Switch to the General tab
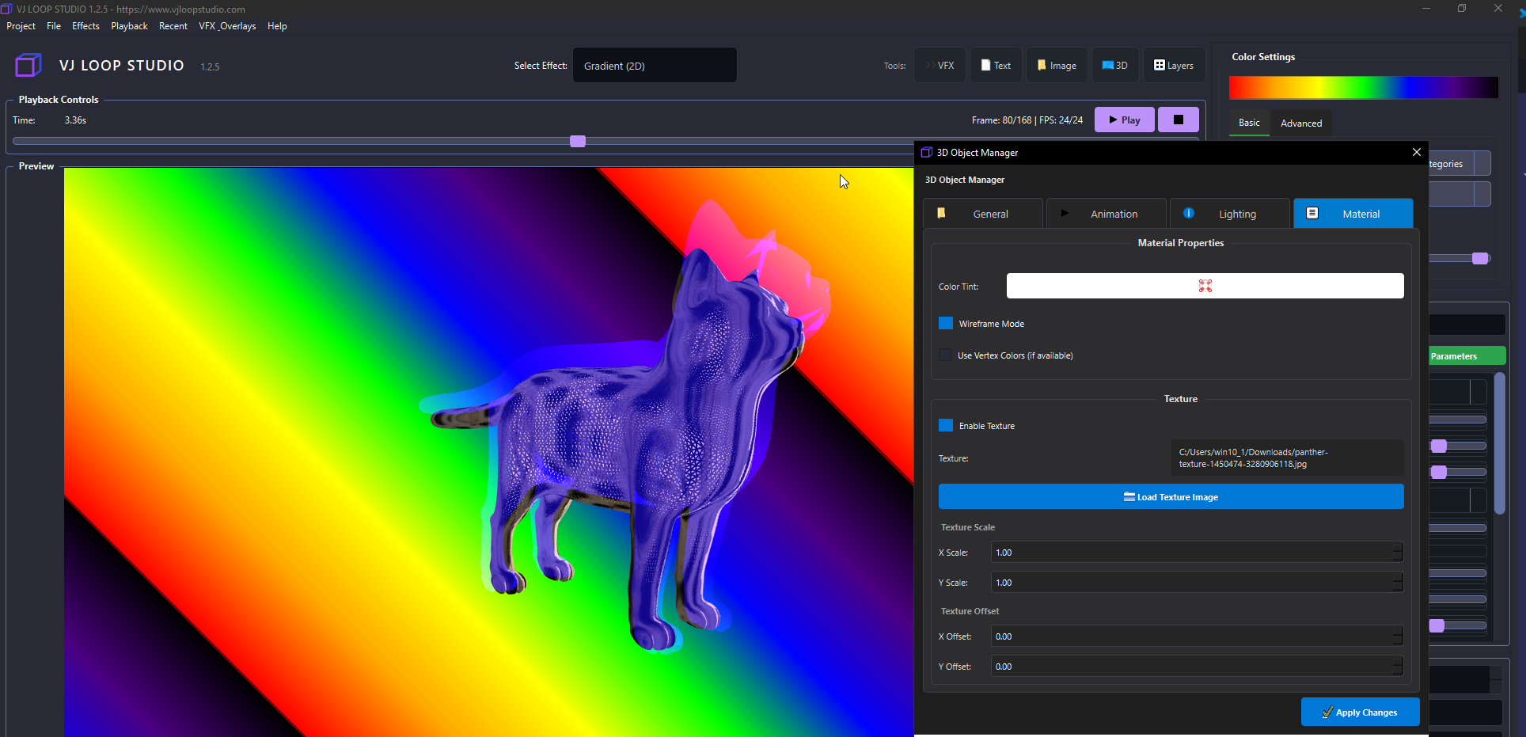Image resolution: width=1526 pixels, height=737 pixels. point(982,214)
